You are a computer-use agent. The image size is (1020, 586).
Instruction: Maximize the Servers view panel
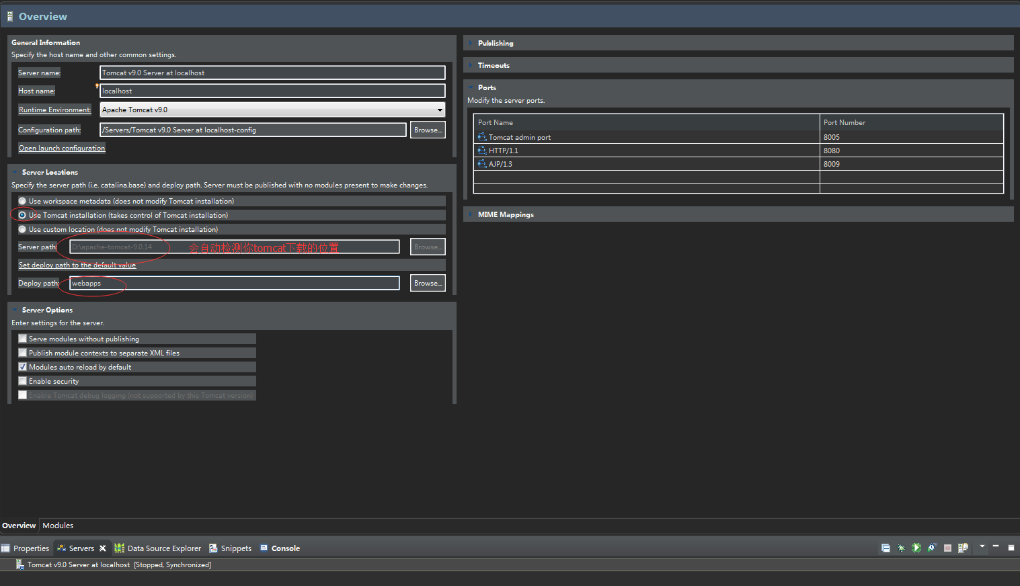pyautogui.click(x=1011, y=548)
